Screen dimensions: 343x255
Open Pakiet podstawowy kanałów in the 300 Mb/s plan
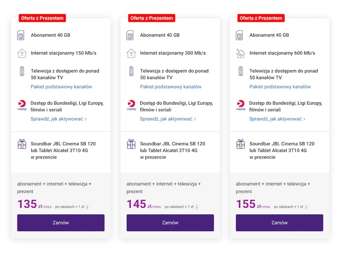coord(171,87)
